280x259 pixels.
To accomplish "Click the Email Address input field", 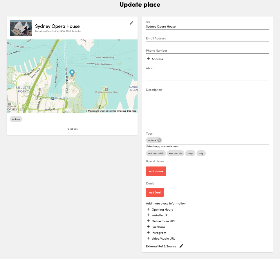I will point(207,38).
